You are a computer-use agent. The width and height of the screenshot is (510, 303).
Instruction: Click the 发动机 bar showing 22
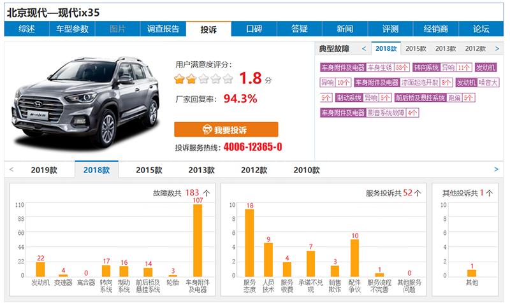40,269
